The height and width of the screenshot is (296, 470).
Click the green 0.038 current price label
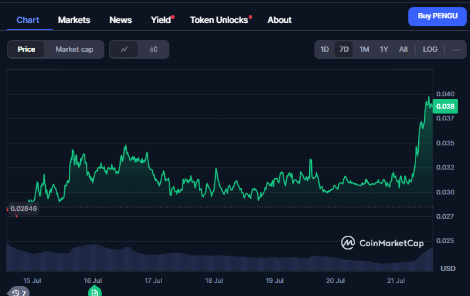click(x=445, y=107)
